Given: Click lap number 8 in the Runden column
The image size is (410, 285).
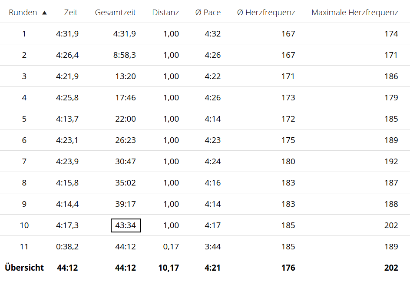Looking at the screenshot, I should 24,183.
